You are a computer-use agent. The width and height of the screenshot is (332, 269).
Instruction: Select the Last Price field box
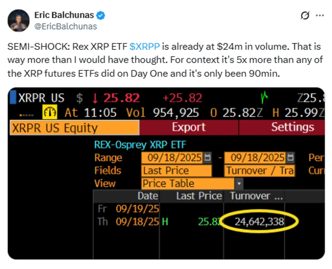pos(176,171)
